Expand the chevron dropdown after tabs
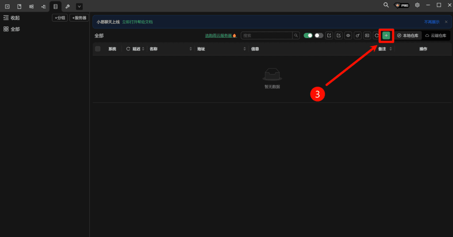The image size is (453, 237). [x=79, y=6]
